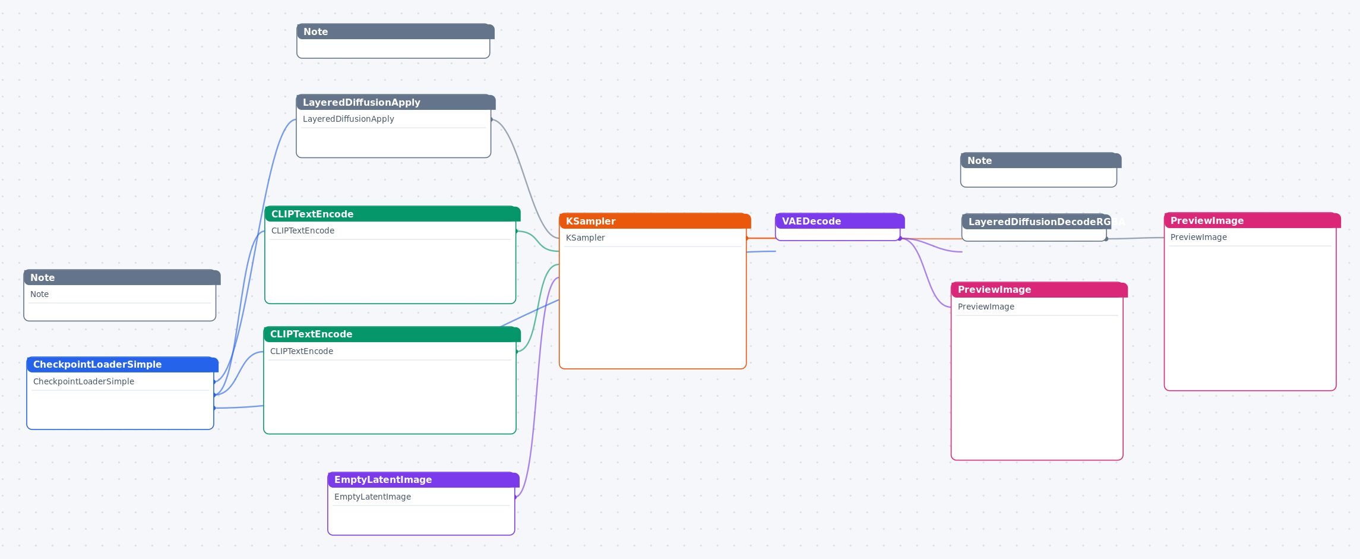Click the body label of the upper CLIPTextEncode node
The width and height of the screenshot is (1360, 559).
pyautogui.click(x=303, y=230)
